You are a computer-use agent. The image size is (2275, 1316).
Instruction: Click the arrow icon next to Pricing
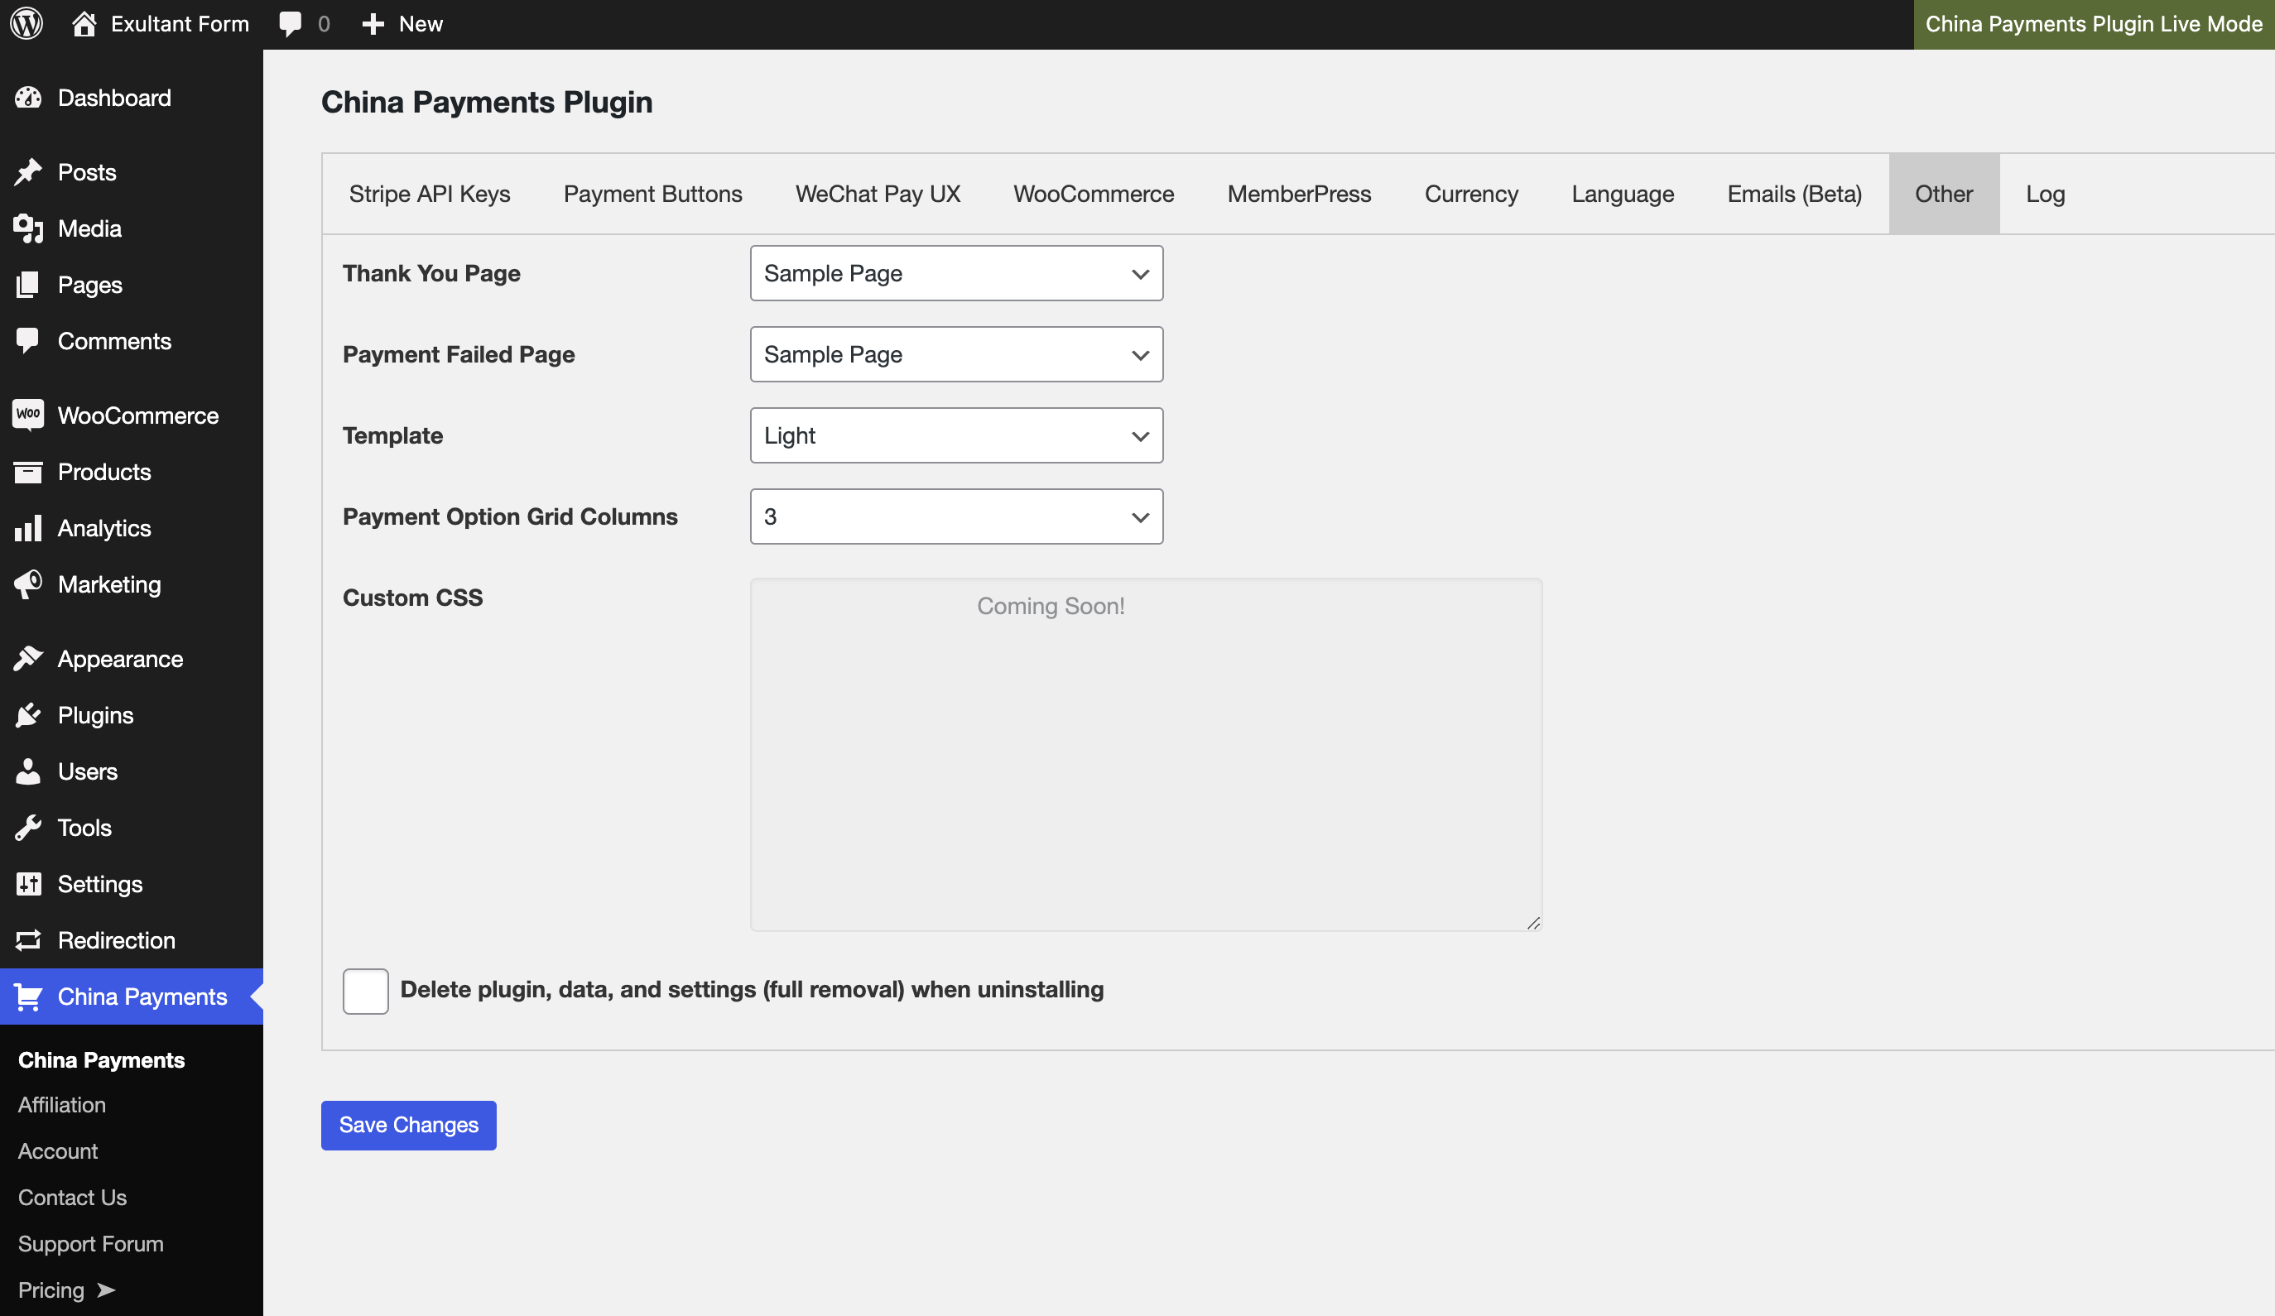click(x=106, y=1290)
